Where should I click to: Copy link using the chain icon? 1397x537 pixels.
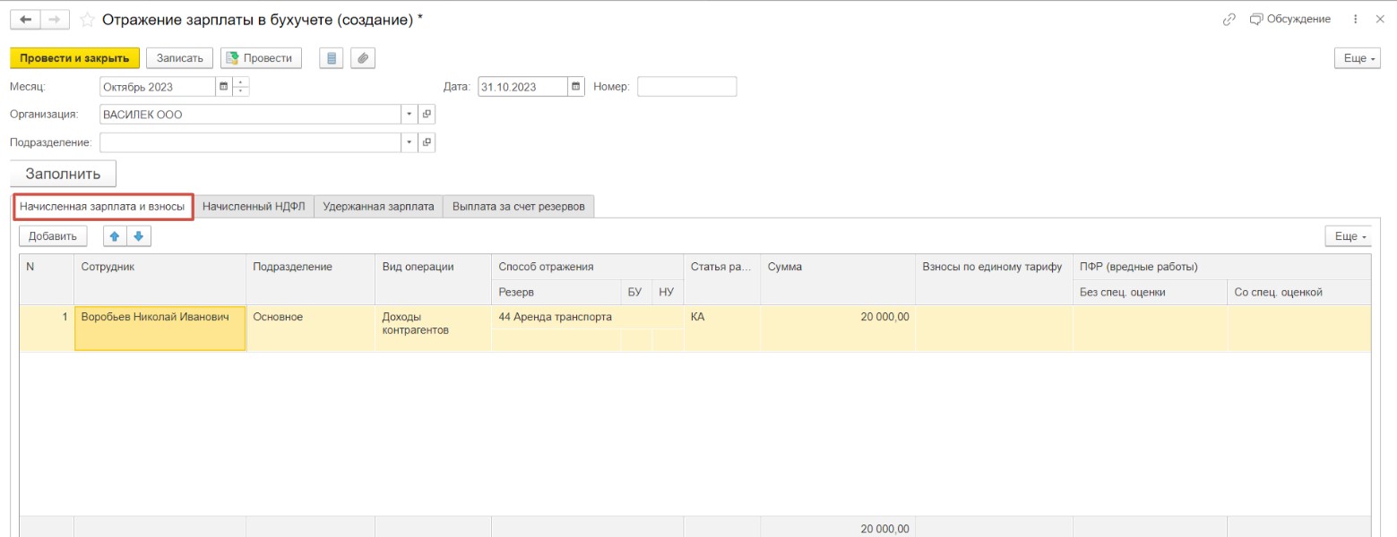pyautogui.click(x=1229, y=19)
